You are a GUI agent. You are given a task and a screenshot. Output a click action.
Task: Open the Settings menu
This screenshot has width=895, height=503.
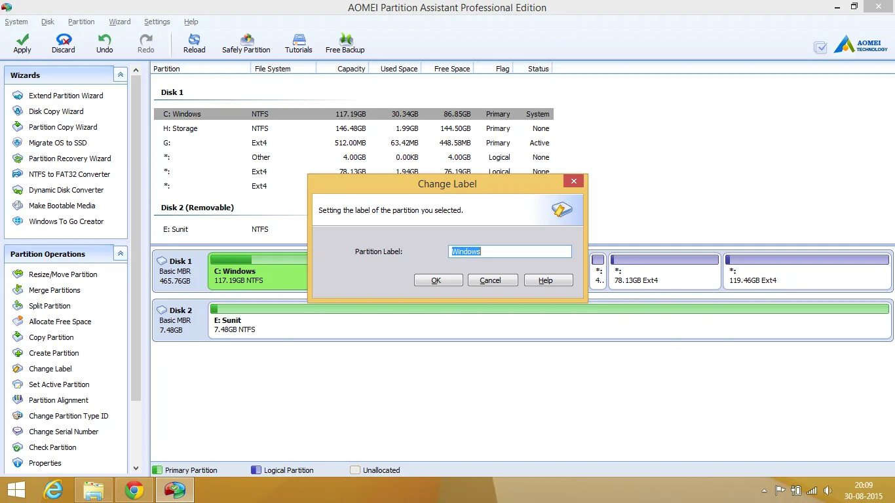point(157,22)
